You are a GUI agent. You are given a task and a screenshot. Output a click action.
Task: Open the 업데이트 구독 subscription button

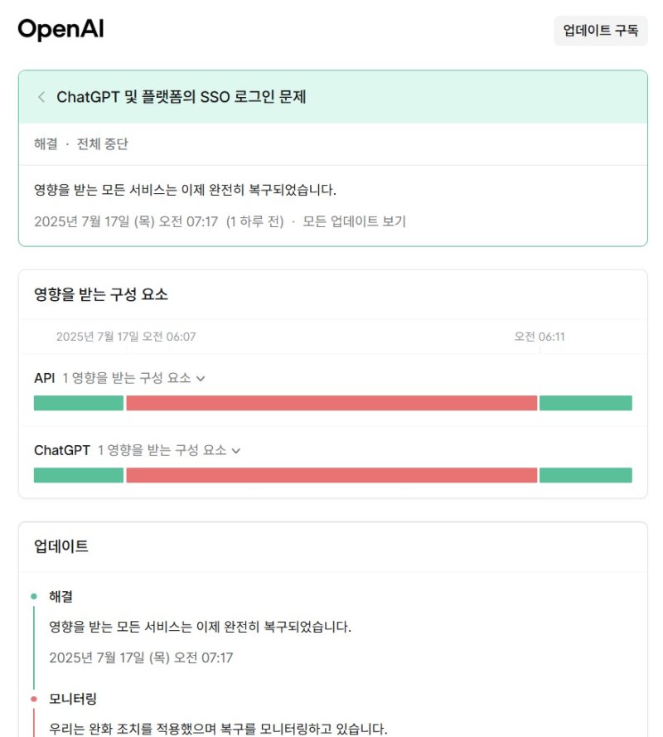[599, 31]
